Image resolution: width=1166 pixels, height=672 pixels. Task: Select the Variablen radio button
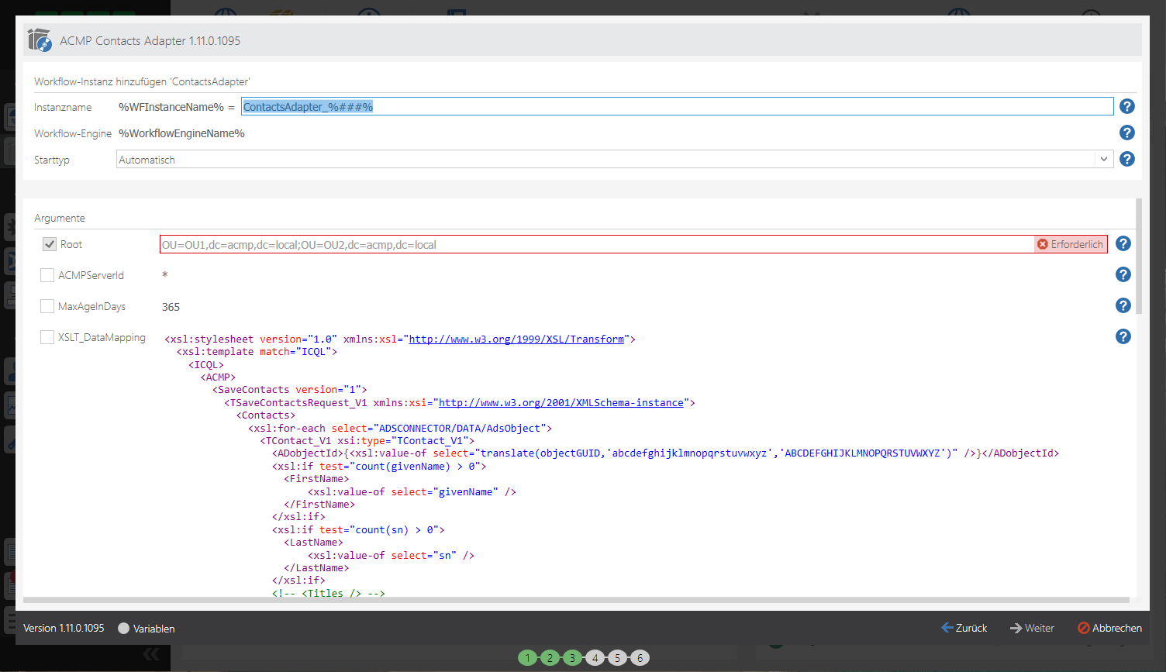(x=123, y=629)
